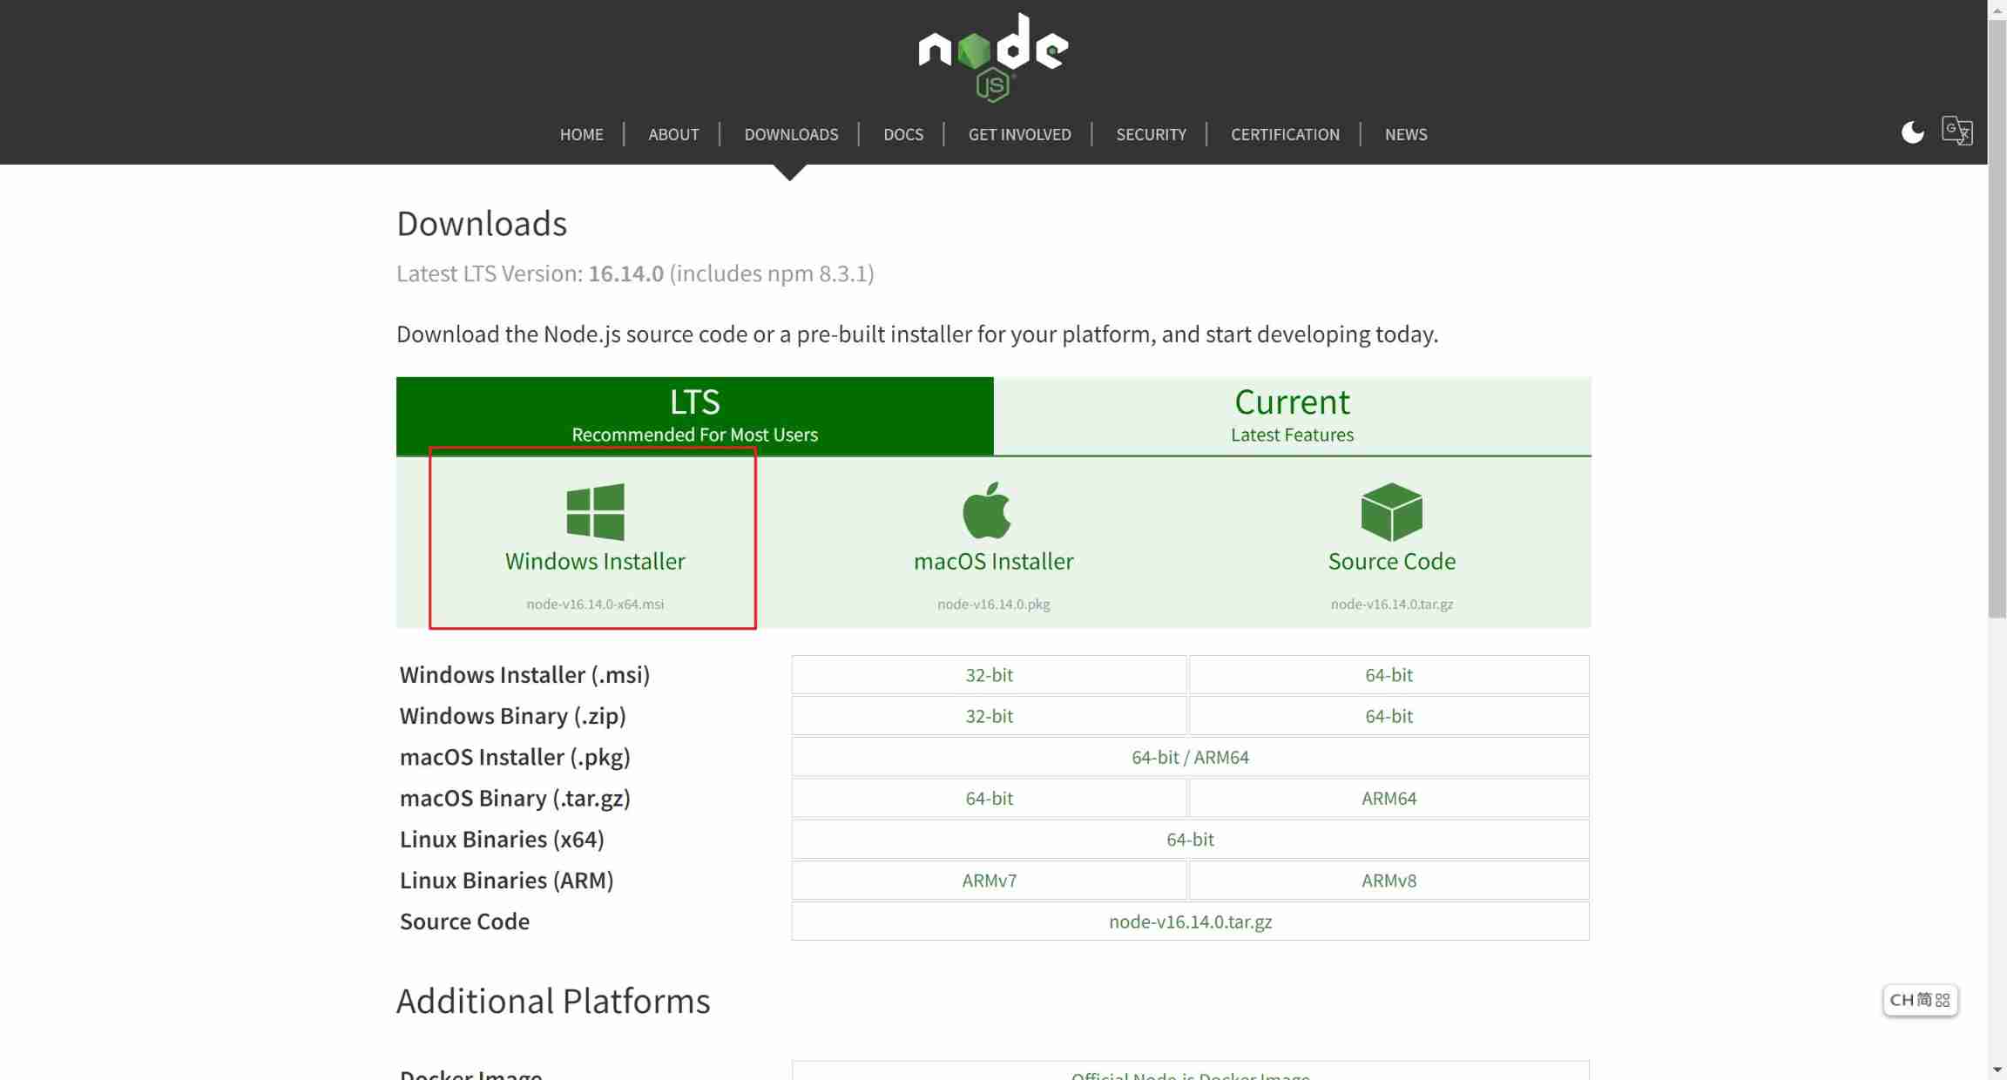Click node-v16.14.0.tar.gz source link in table
Image resolution: width=2007 pixels, height=1080 pixels.
coord(1190,921)
